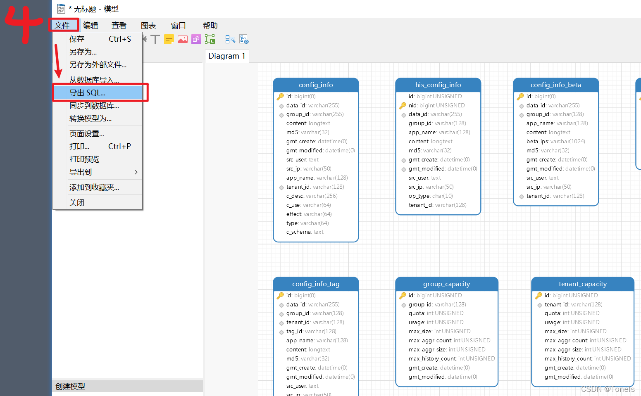Select the purple shape tool
The image size is (641, 396).
[196, 39]
